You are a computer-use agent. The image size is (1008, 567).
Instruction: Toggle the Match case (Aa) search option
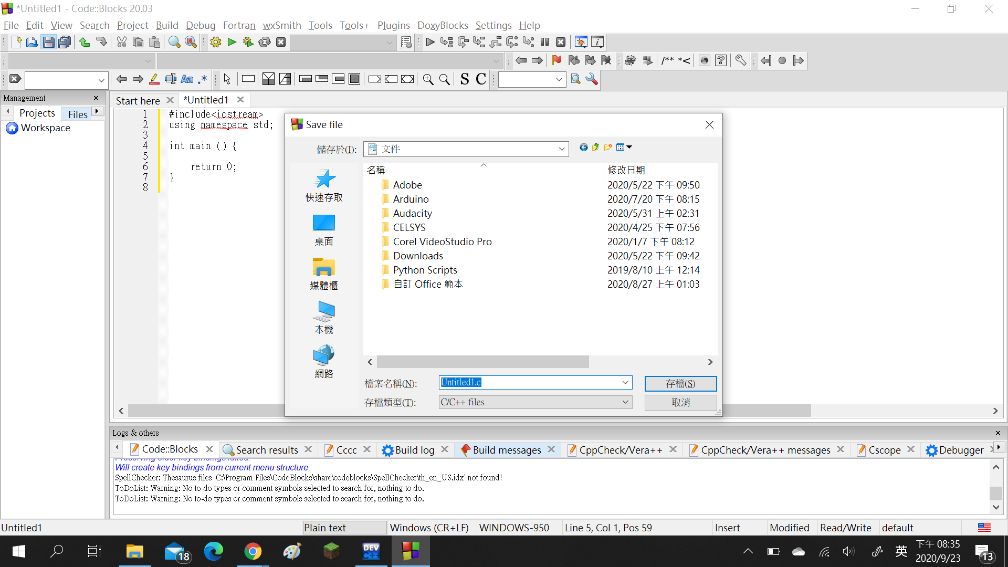[x=187, y=79]
